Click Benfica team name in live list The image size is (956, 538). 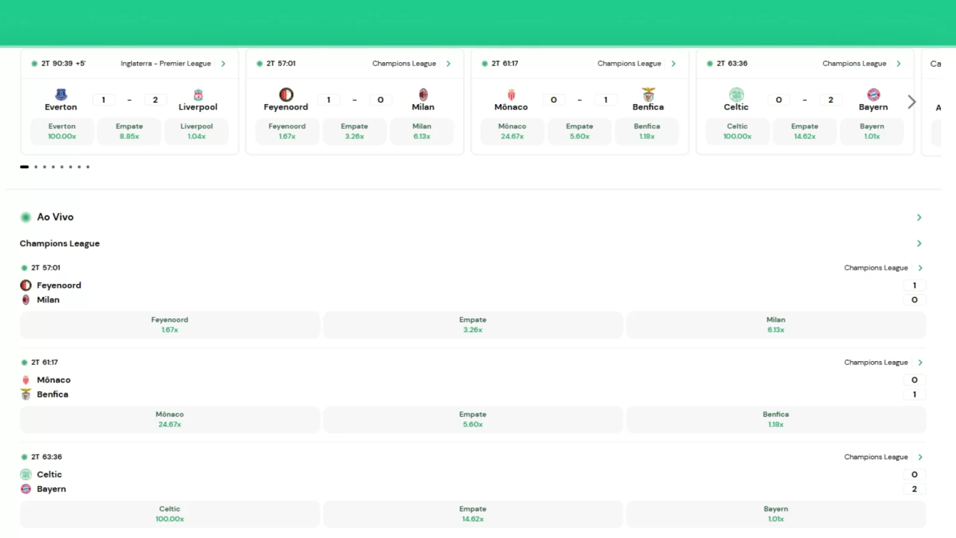click(53, 394)
